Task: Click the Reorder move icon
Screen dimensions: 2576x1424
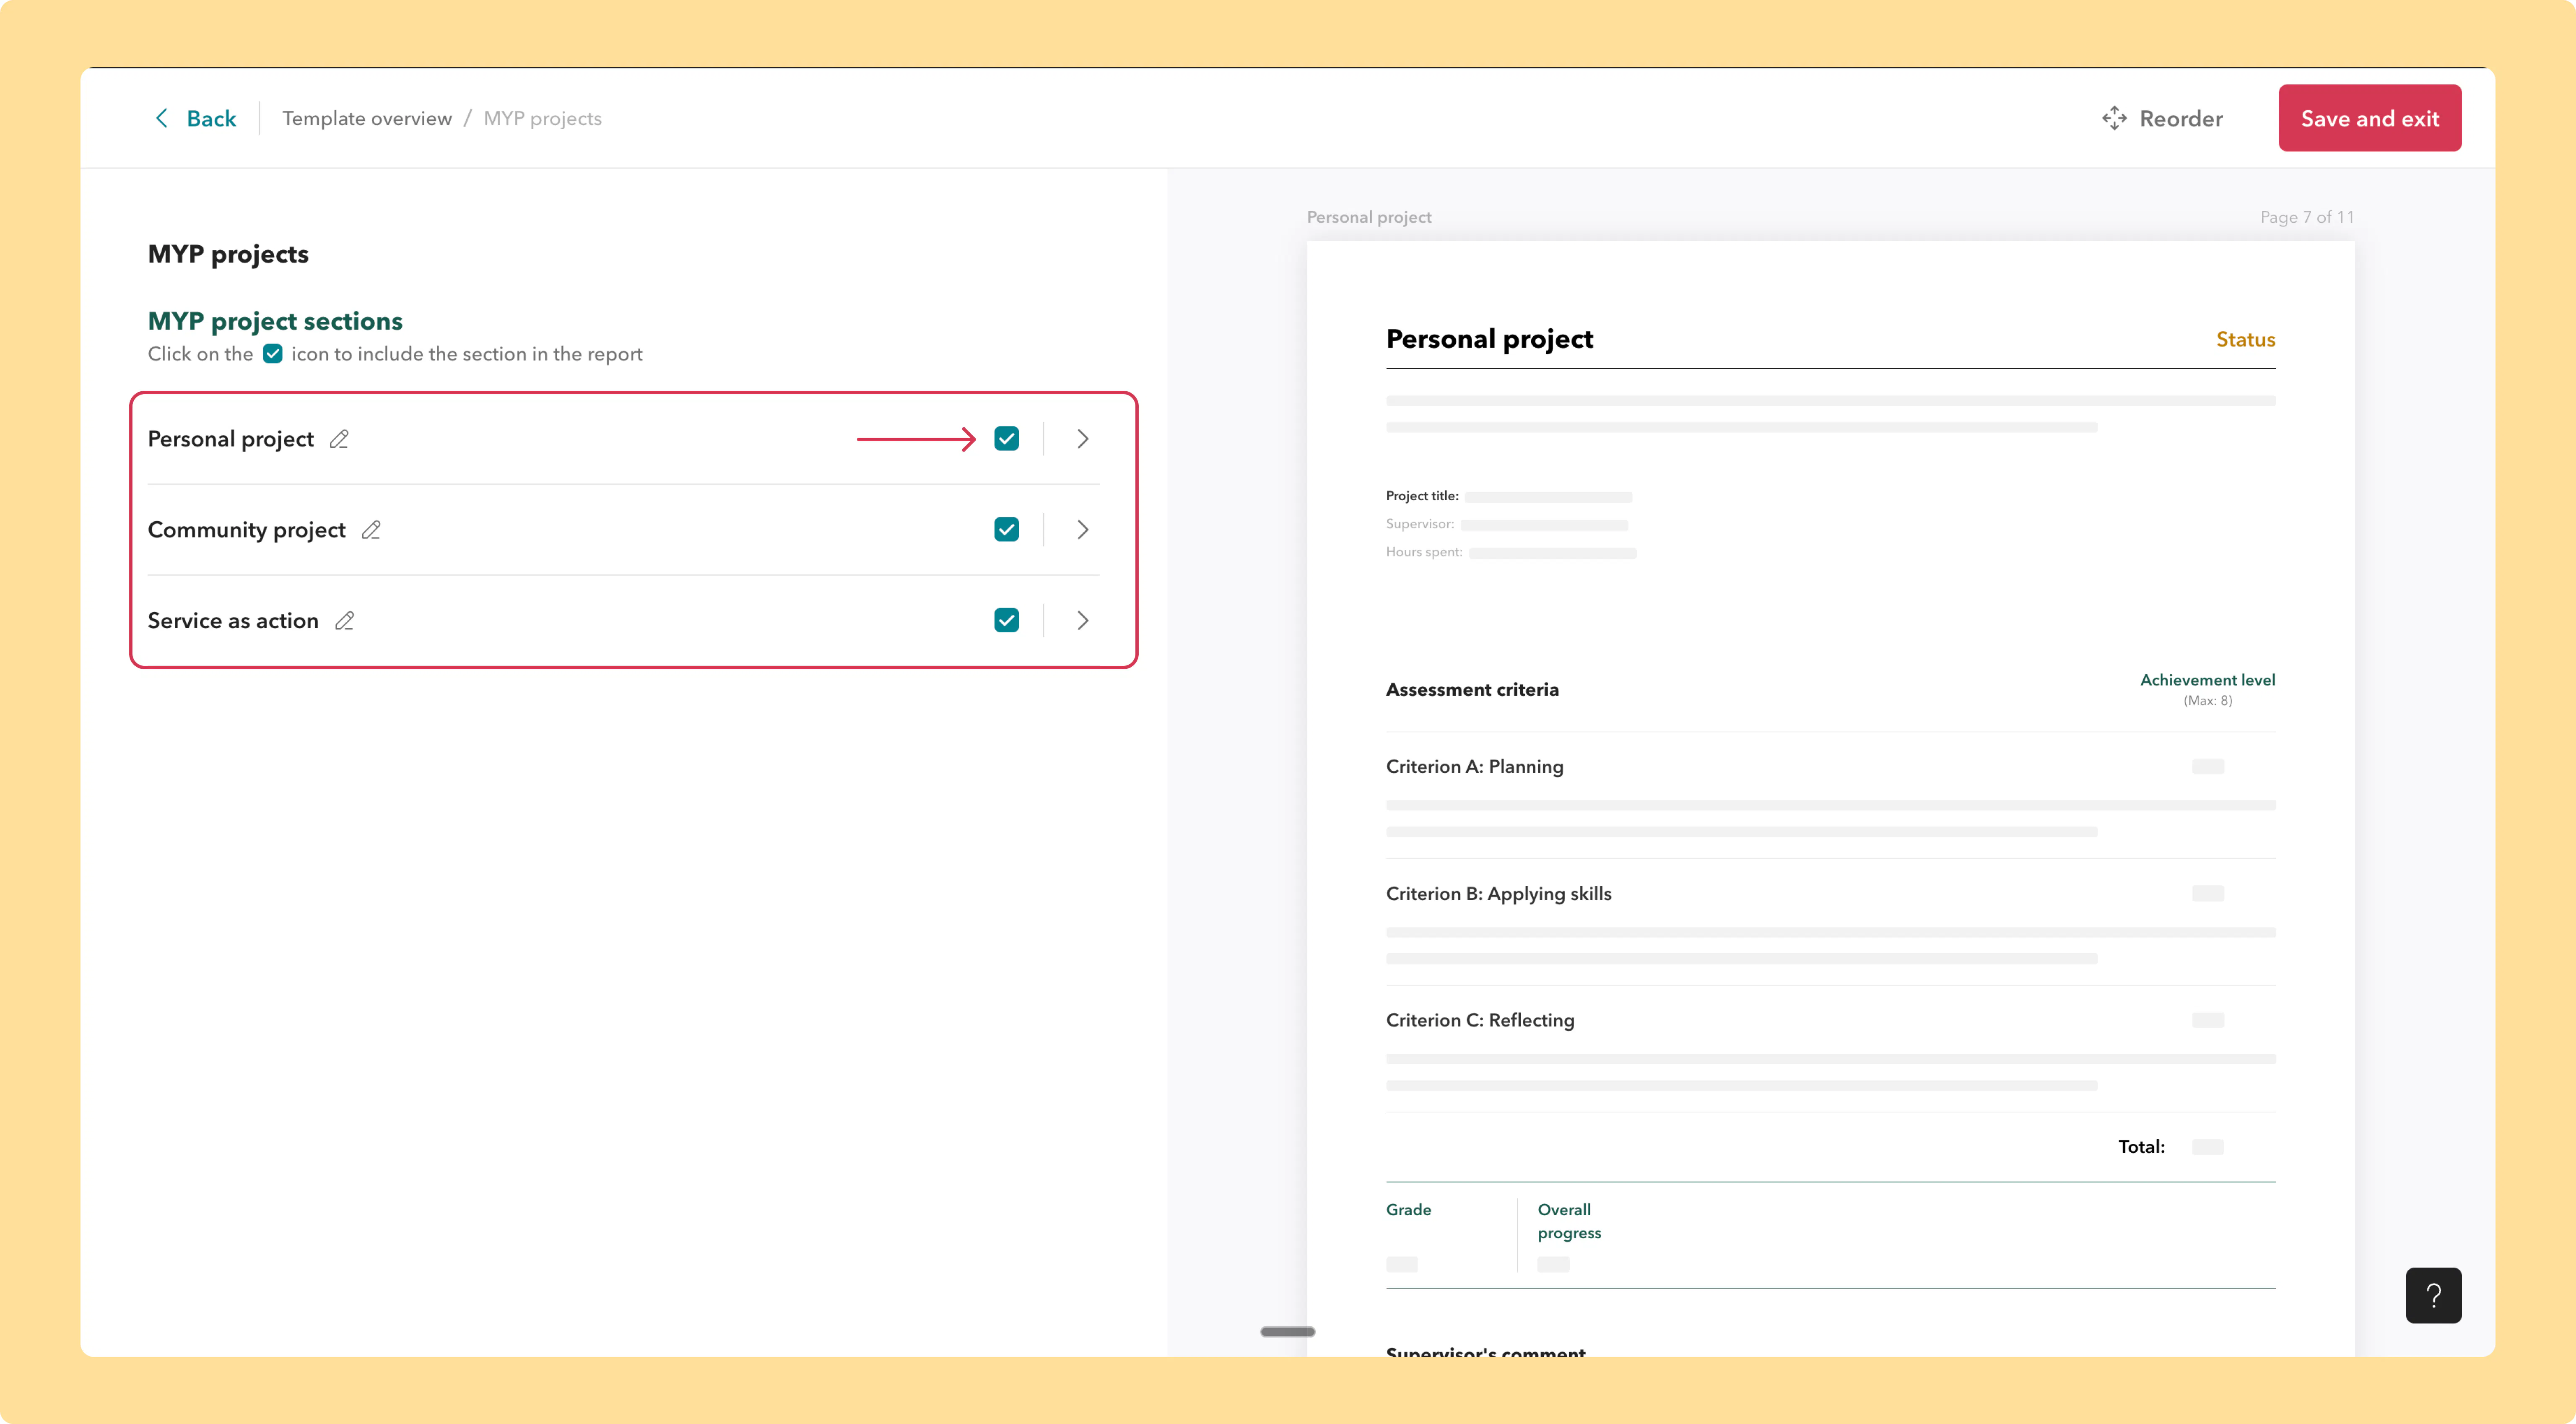Action: pos(2114,118)
